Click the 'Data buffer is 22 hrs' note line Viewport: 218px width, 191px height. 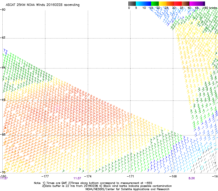107,186
